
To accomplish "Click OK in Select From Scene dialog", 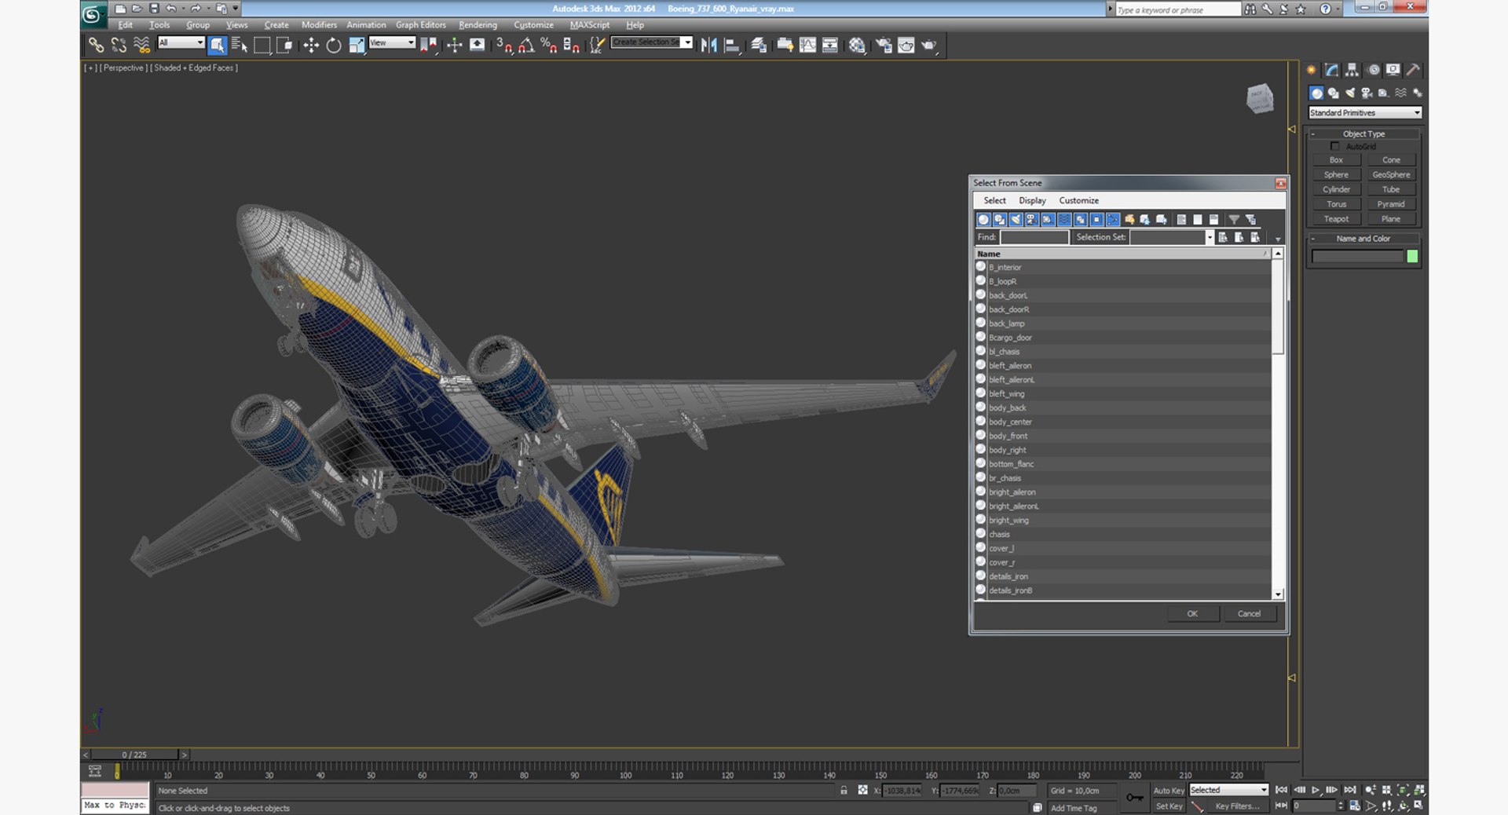I will (x=1192, y=614).
